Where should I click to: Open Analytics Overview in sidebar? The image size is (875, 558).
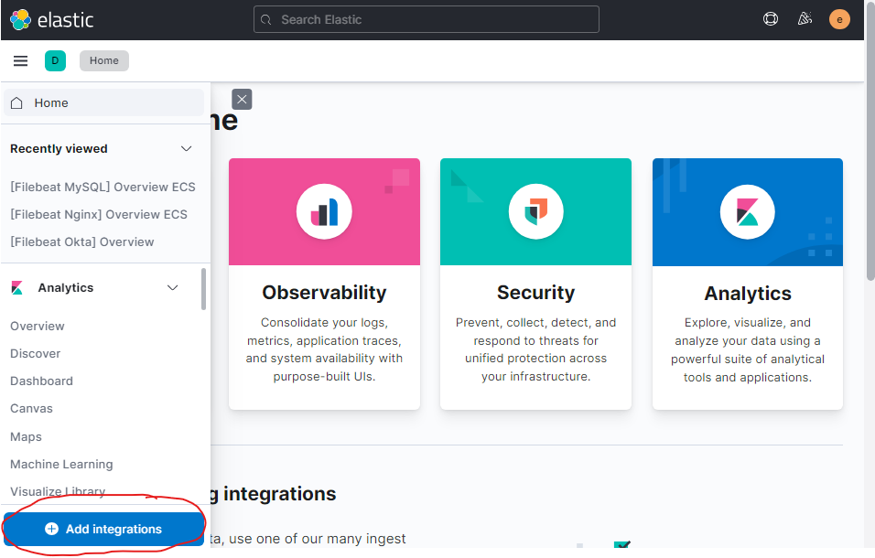(38, 326)
